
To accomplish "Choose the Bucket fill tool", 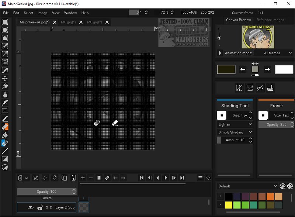I will 5,135.
